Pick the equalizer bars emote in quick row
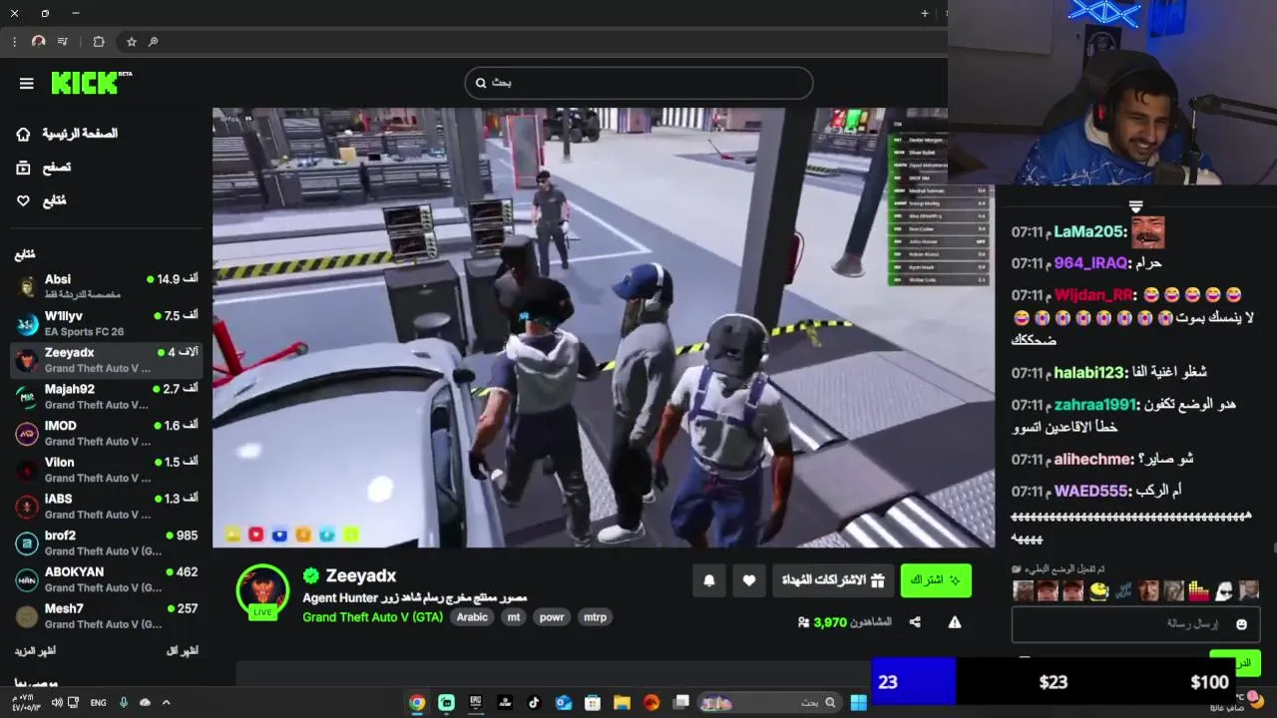This screenshot has height=718, width=1277. 1198,590
